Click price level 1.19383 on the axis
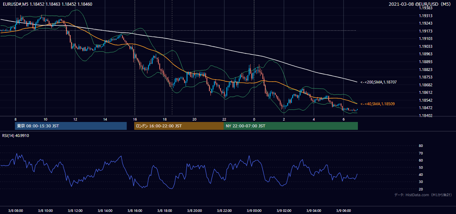This screenshot has width=456, height=214. [426, 8]
